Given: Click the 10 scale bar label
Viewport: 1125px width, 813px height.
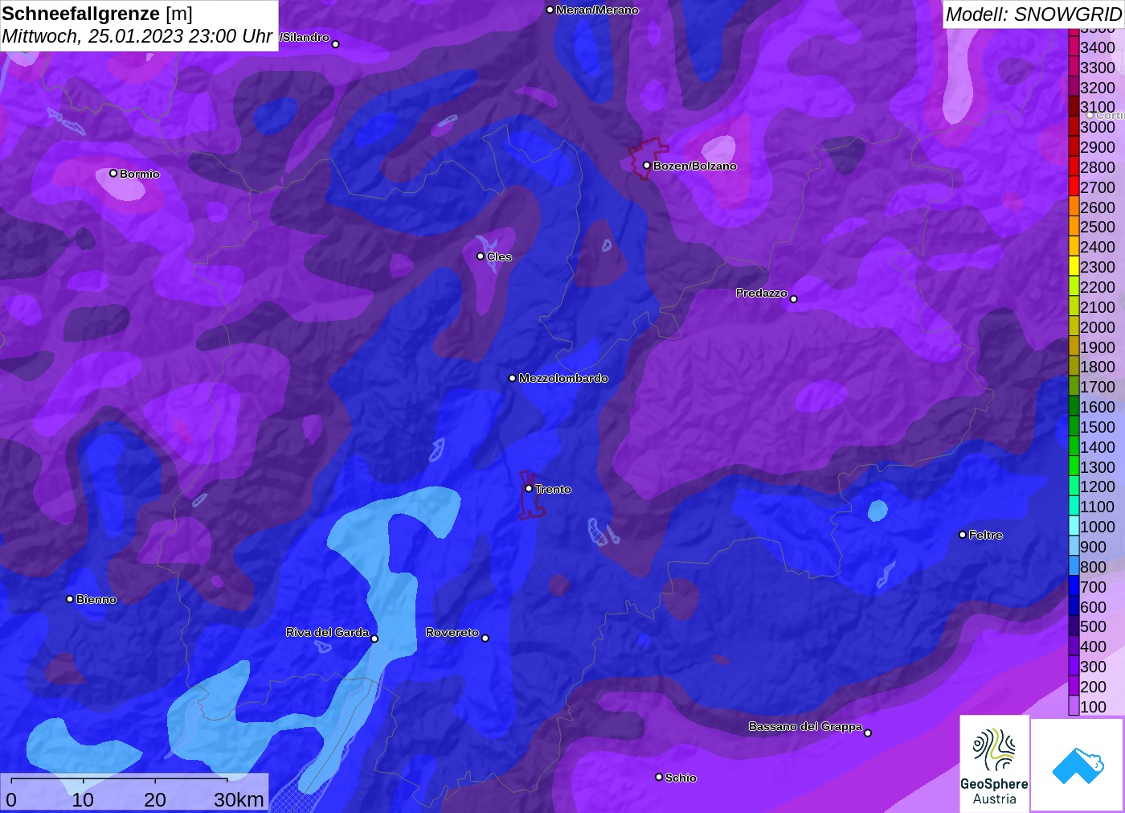Looking at the screenshot, I should pos(83,799).
